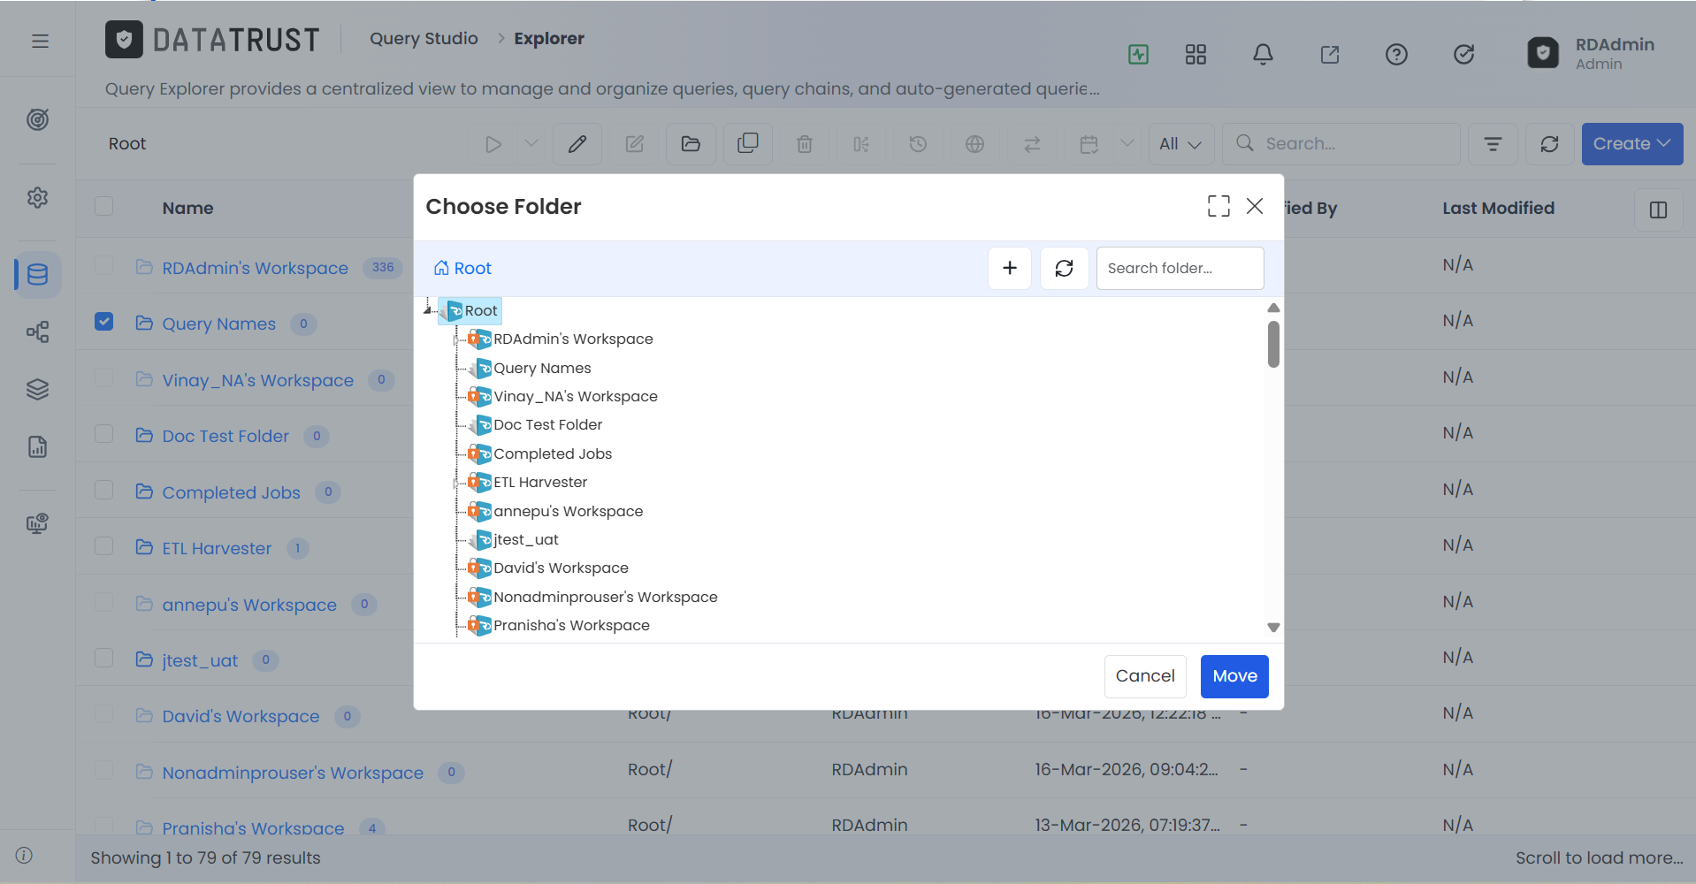Image resolution: width=1696 pixels, height=884 pixels.
Task: Open the hamburger menu in sidebar
Action: pos(40,41)
